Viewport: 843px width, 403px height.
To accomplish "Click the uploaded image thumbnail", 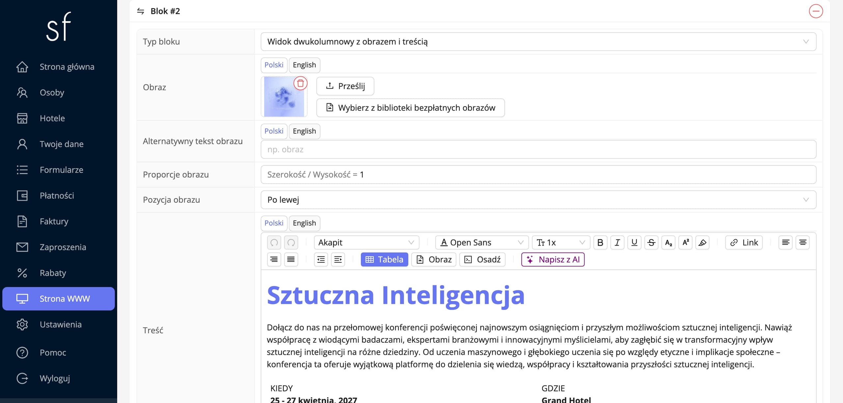I will tap(284, 97).
